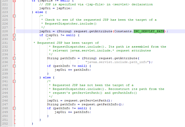Click the word Constants on line 228
The image size is (185, 127).
click(x=123, y=31)
